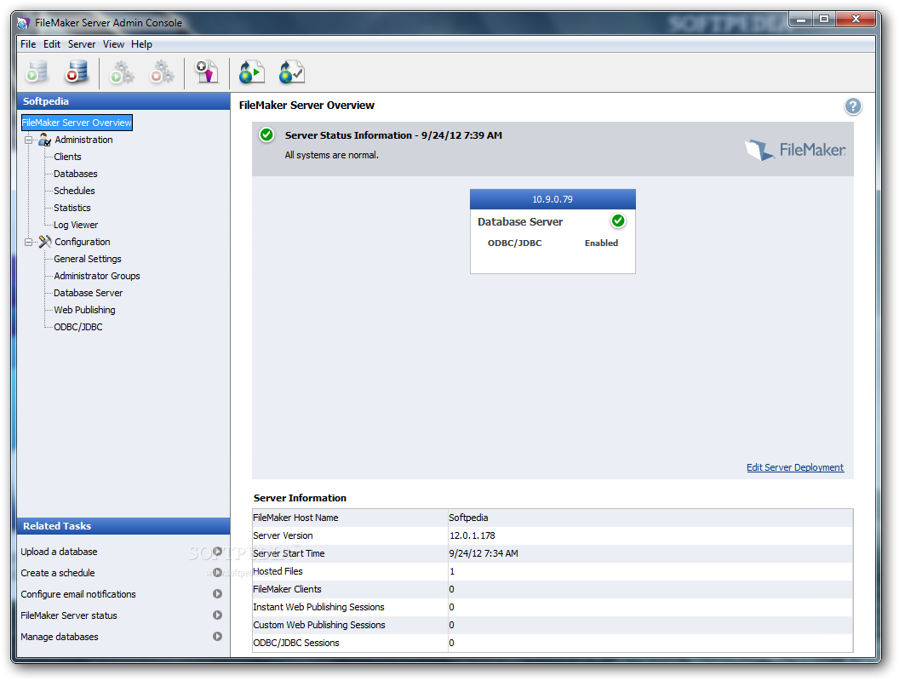Click the Stop Web Publishing Engine gear icon
Image resolution: width=899 pixels, height=681 pixels.
(x=163, y=72)
